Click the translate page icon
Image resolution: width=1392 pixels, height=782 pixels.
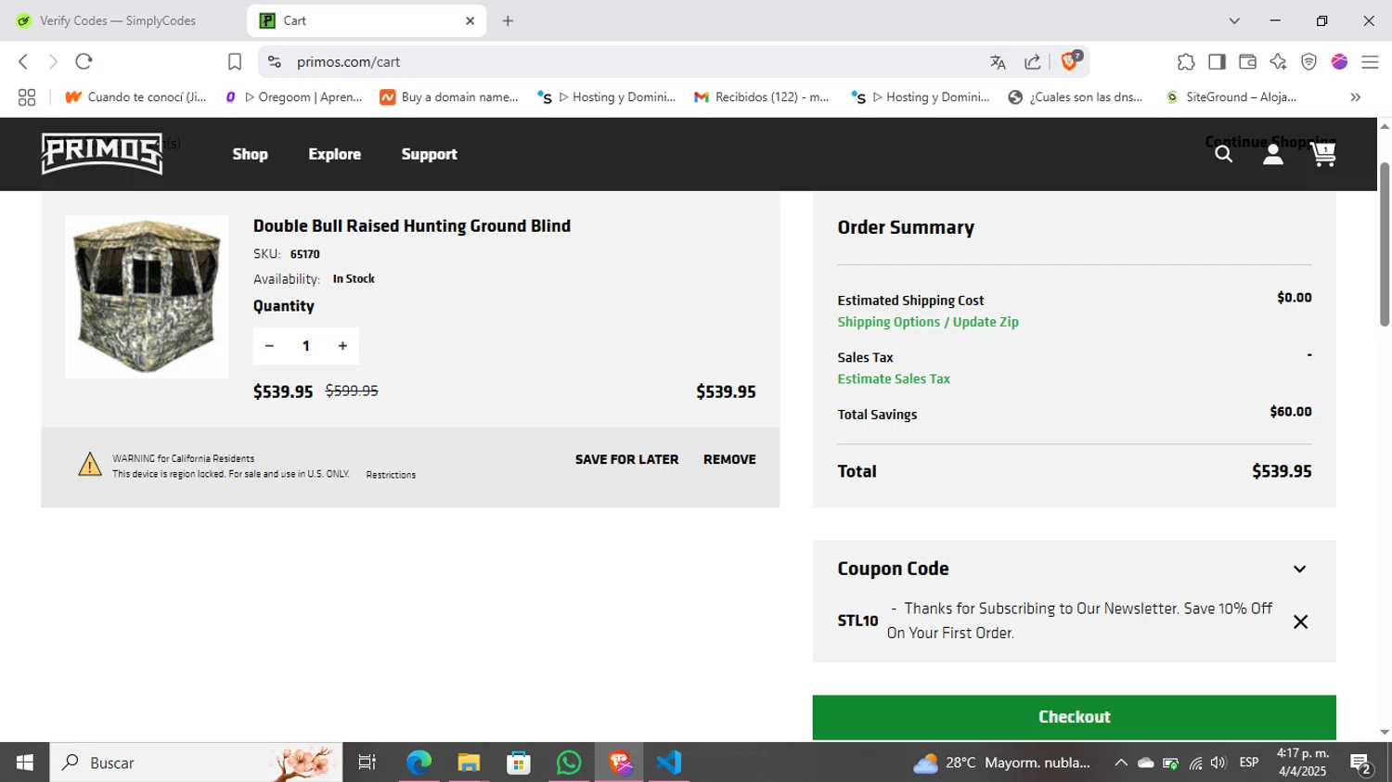pyautogui.click(x=998, y=62)
